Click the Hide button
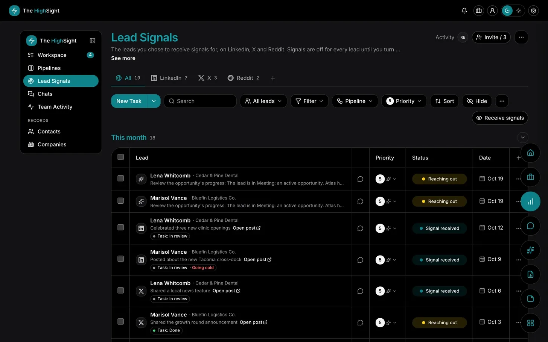Screen dimensions: 548x342 [477, 101]
